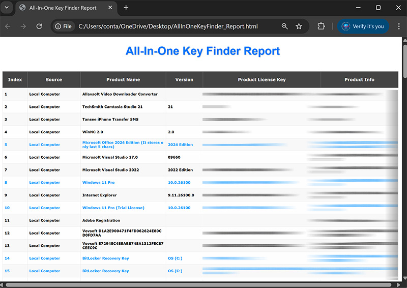The image size is (407, 288).
Task: Maximize the browser window
Action: [x=378, y=8]
